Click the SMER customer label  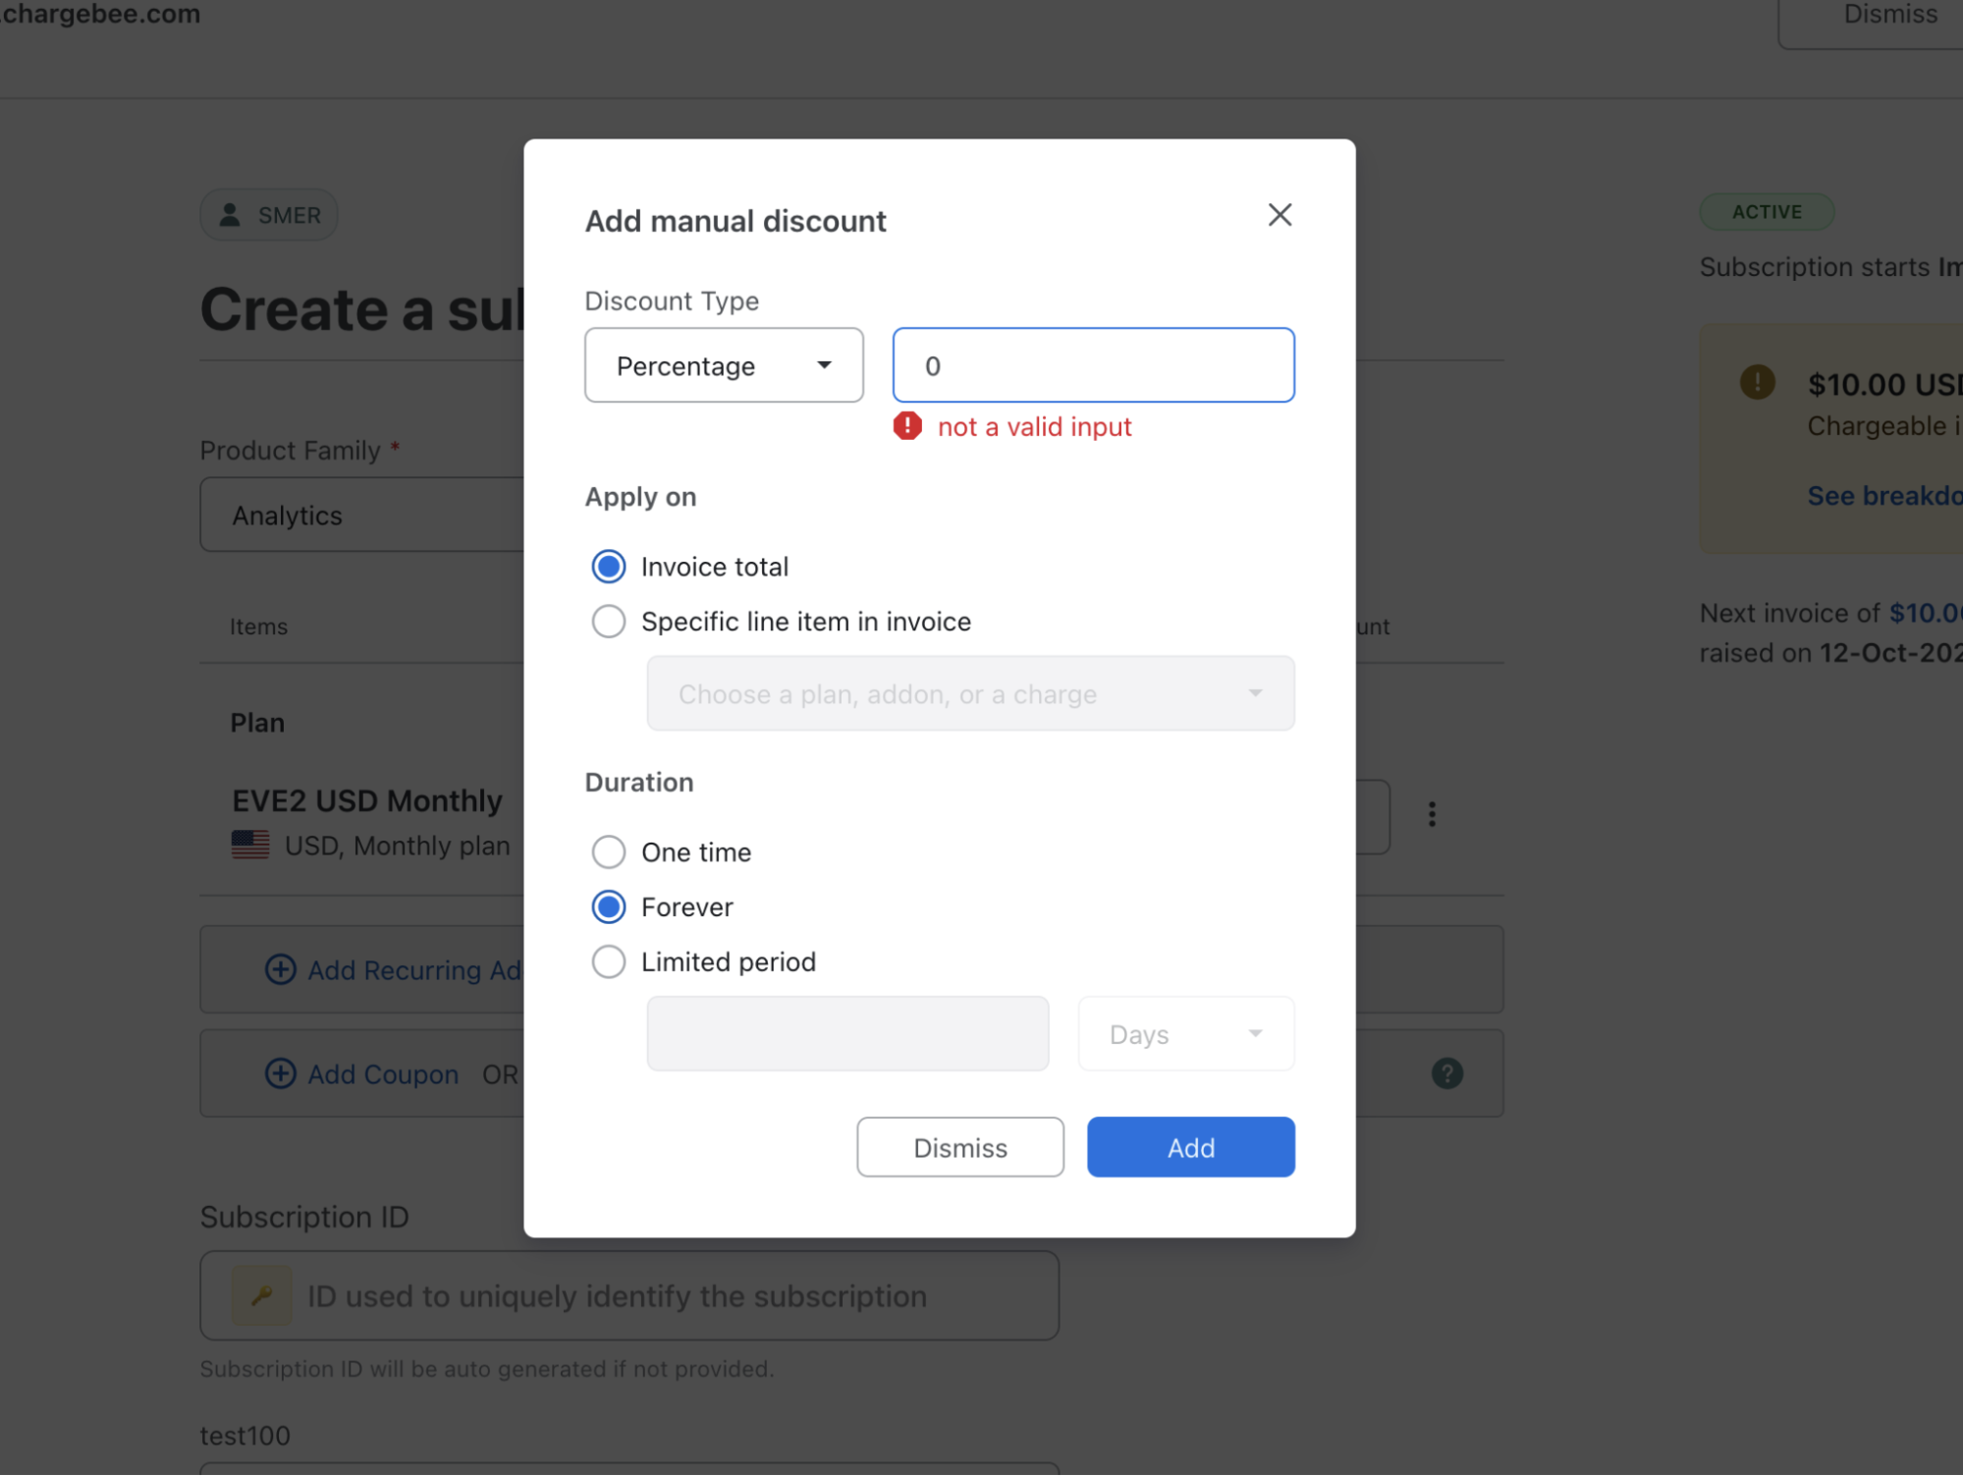click(x=268, y=214)
